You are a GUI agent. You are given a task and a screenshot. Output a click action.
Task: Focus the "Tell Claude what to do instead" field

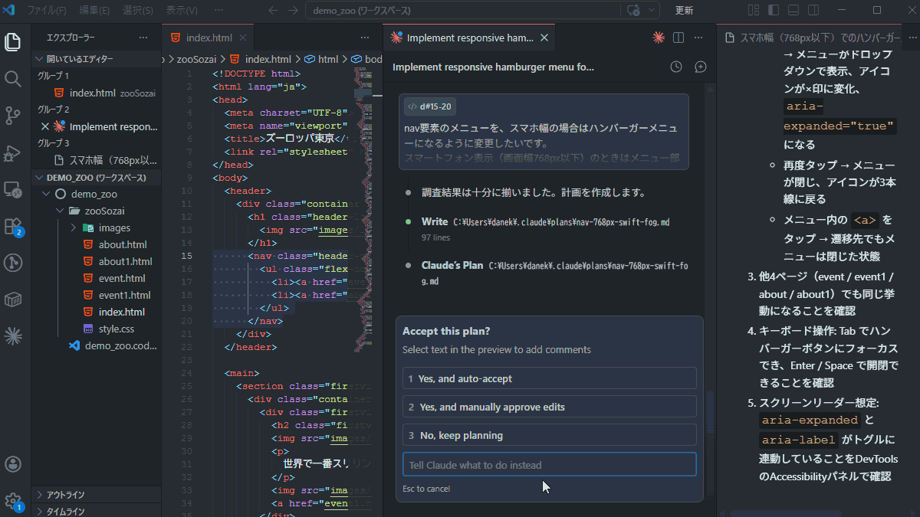549,465
